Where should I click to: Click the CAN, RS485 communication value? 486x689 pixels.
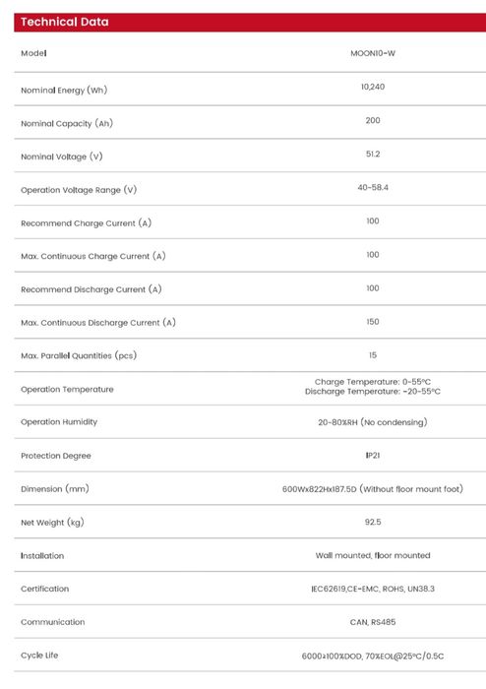(373, 622)
